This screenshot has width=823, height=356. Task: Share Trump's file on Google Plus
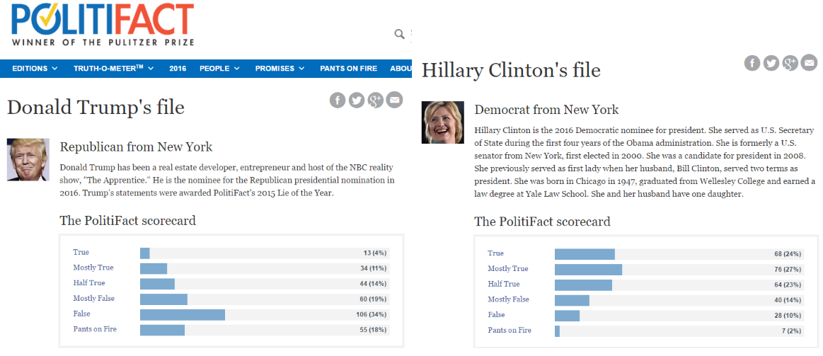coord(376,100)
